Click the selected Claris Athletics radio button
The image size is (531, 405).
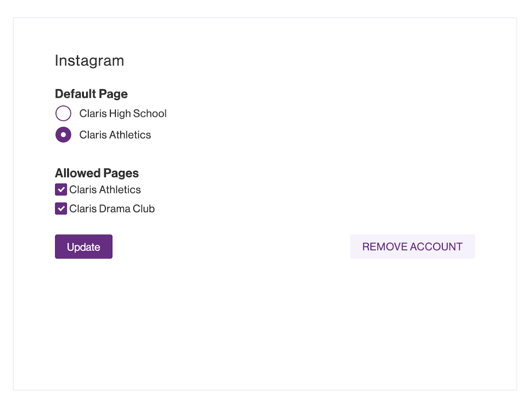pos(63,135)
